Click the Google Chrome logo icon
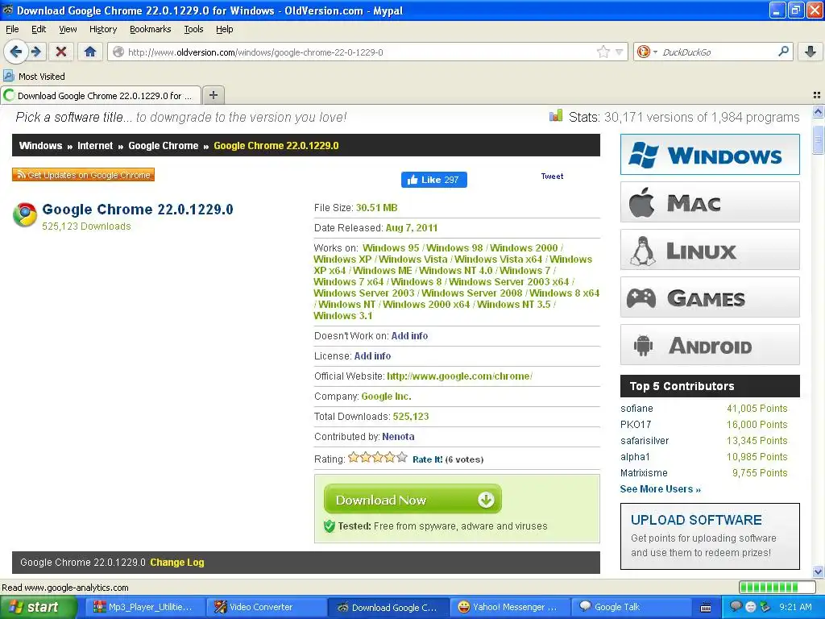 tap(25, 214)
